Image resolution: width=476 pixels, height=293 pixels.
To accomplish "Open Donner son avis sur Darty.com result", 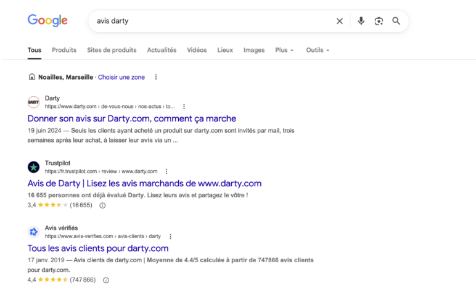I will [x=132, y=118].
